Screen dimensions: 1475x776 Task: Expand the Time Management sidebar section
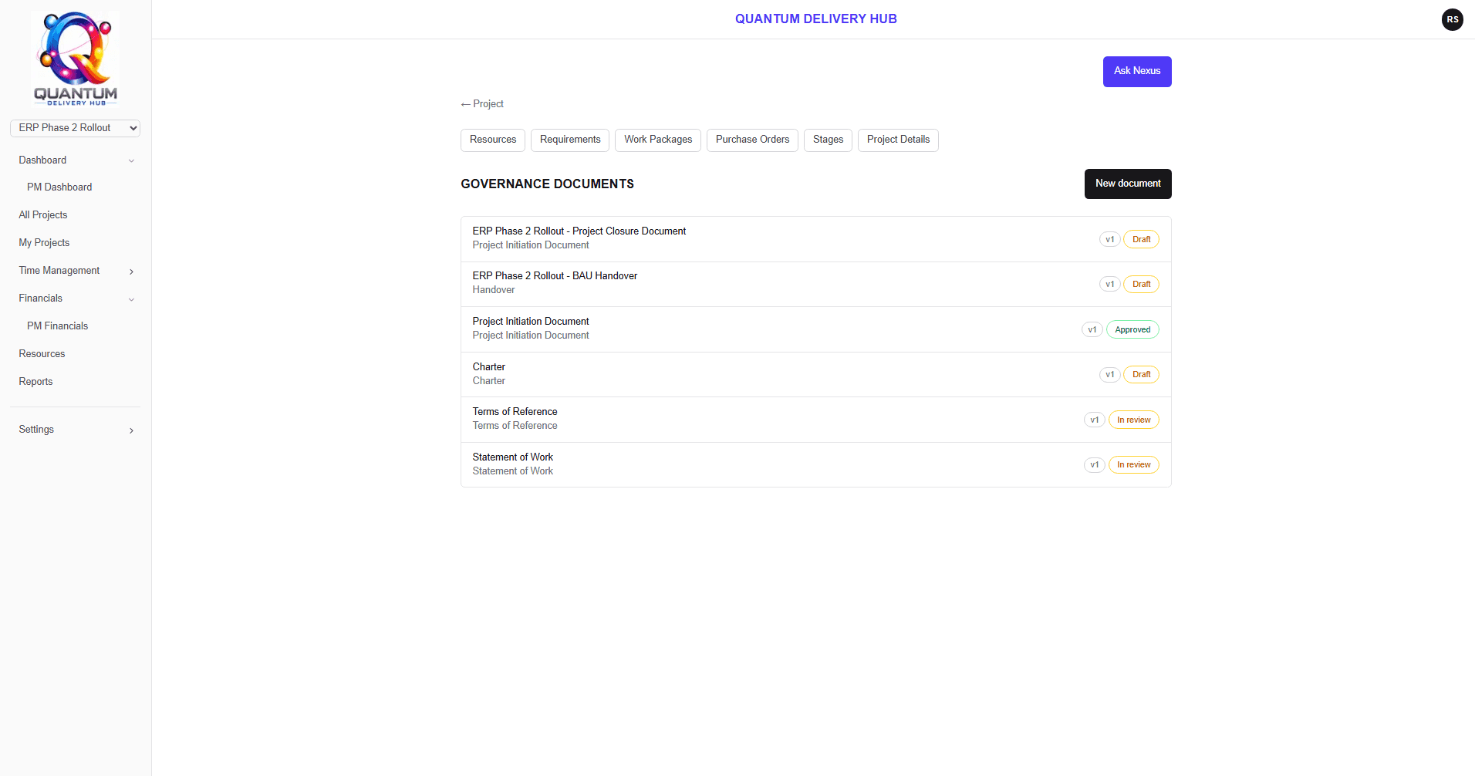coord(76,271)
